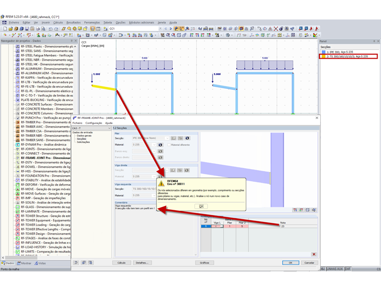Undo last action via toolbar arrow
The width and height of the screenshot is (381, 286).
tap(50, 29)
